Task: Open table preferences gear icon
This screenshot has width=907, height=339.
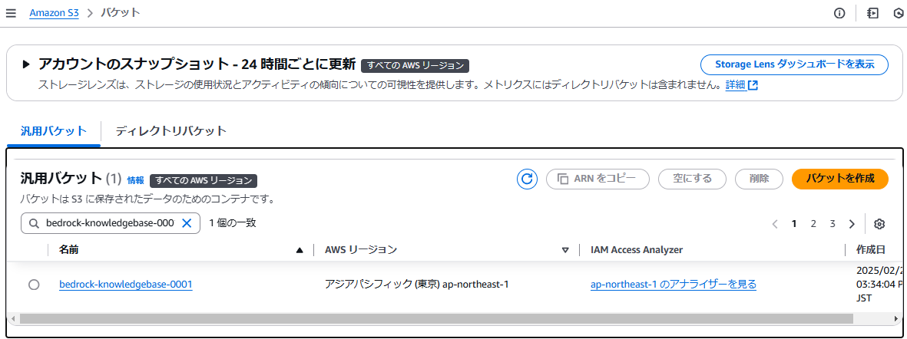Action: [880, 224]
